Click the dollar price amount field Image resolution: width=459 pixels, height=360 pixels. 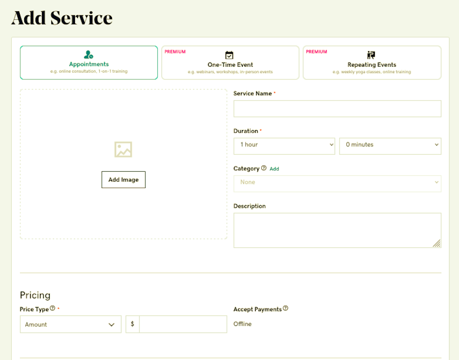tap(183, 324)
